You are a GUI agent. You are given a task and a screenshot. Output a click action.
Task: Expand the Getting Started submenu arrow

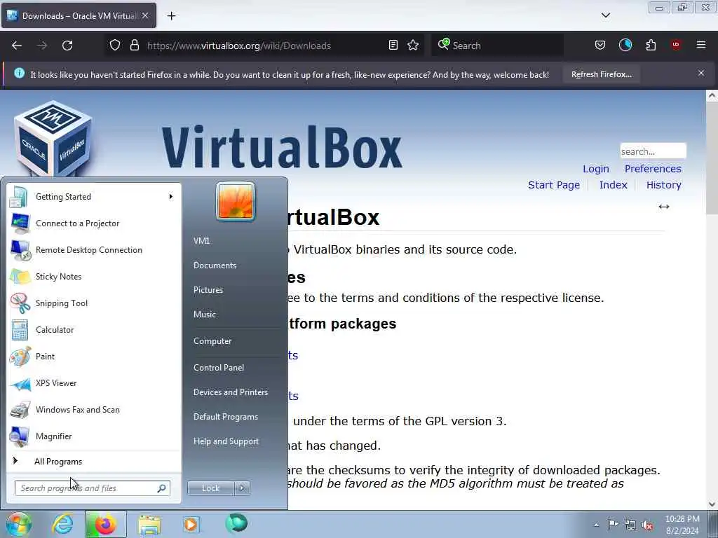pyautogui.click(x=171, y=197)
